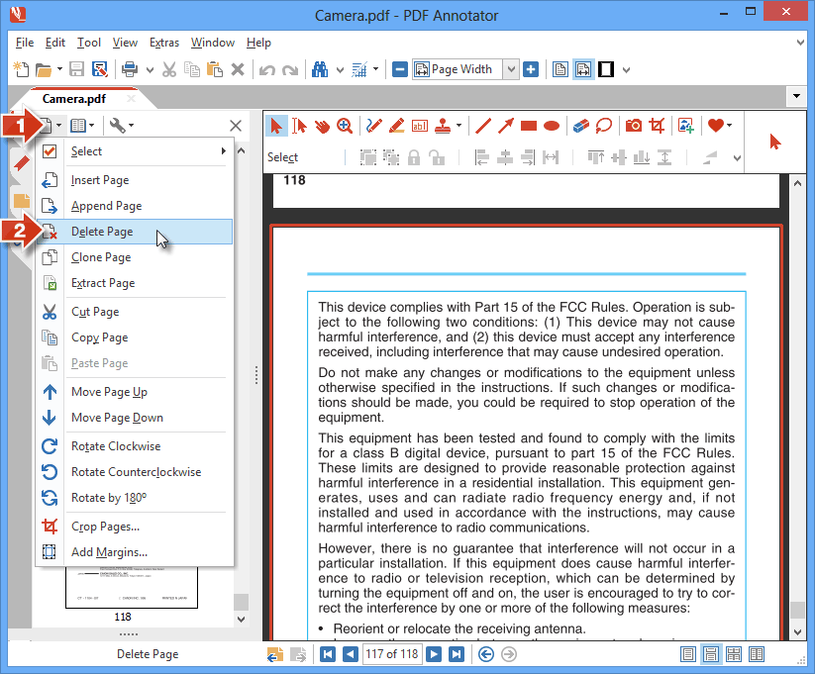Enable the two-page side-by-side layout

point(757,654)
